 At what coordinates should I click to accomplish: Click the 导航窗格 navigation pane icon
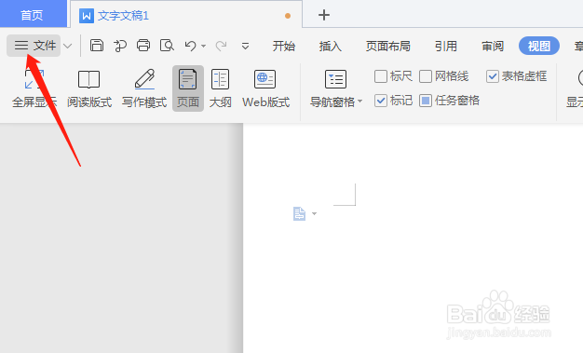pyautogui.click(x=335, y=79)
